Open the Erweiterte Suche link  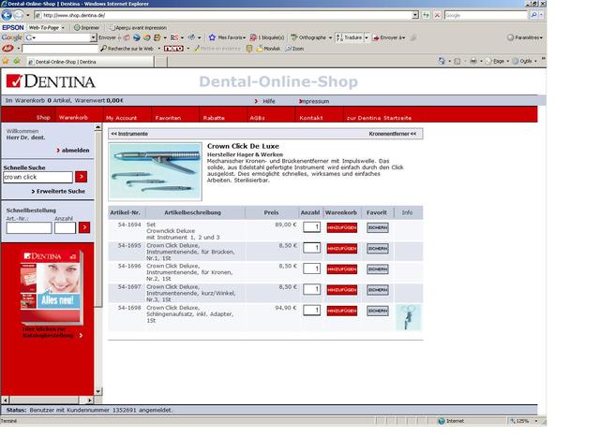pos(60,191)
